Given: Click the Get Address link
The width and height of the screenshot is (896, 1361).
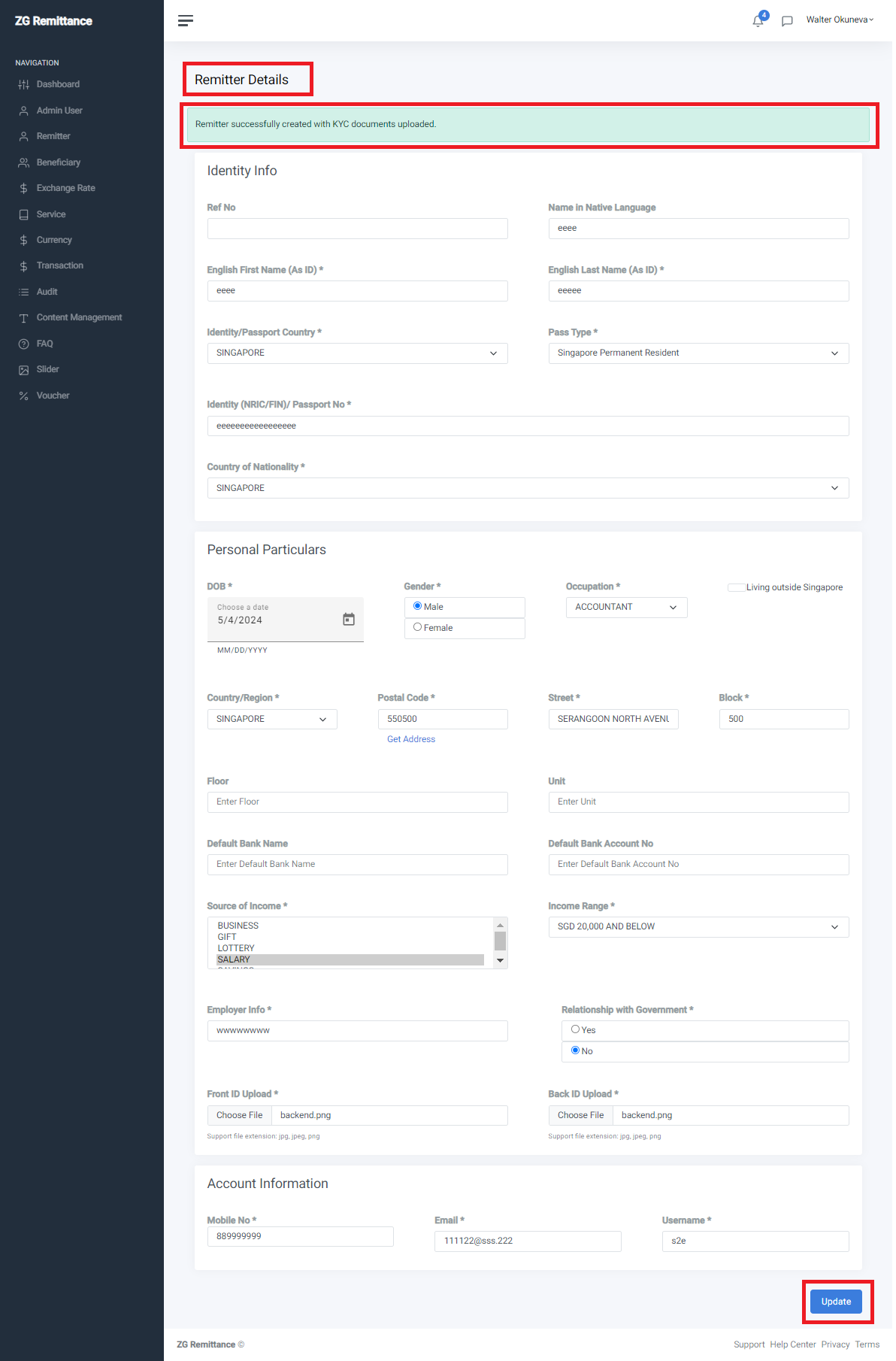Looking at the screenshot, I should pos(411,739).
